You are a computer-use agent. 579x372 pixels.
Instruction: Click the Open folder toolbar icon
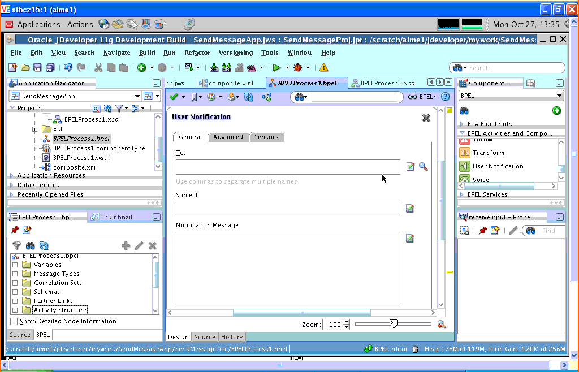click(x=25, y=67)
